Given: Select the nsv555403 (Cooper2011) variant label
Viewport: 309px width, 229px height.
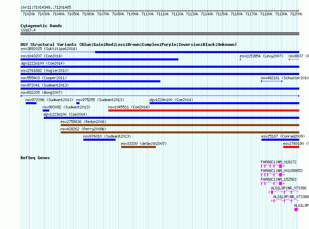Looking at the screenshot, I should click(x=44, y=78).
